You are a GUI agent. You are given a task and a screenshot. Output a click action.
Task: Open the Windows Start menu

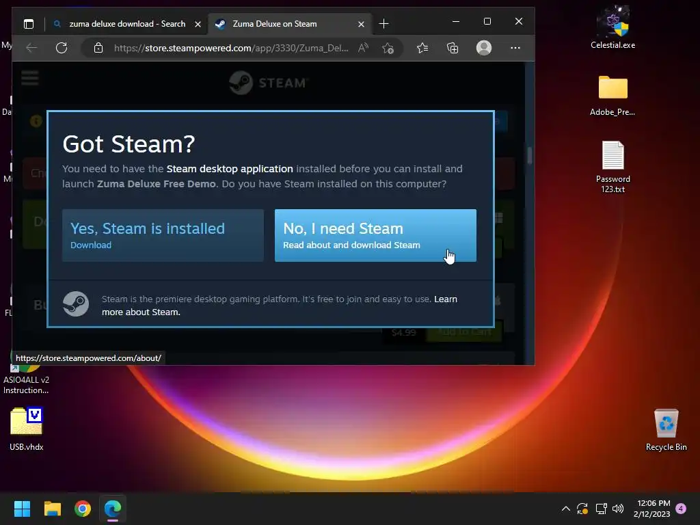pos(22,509)
